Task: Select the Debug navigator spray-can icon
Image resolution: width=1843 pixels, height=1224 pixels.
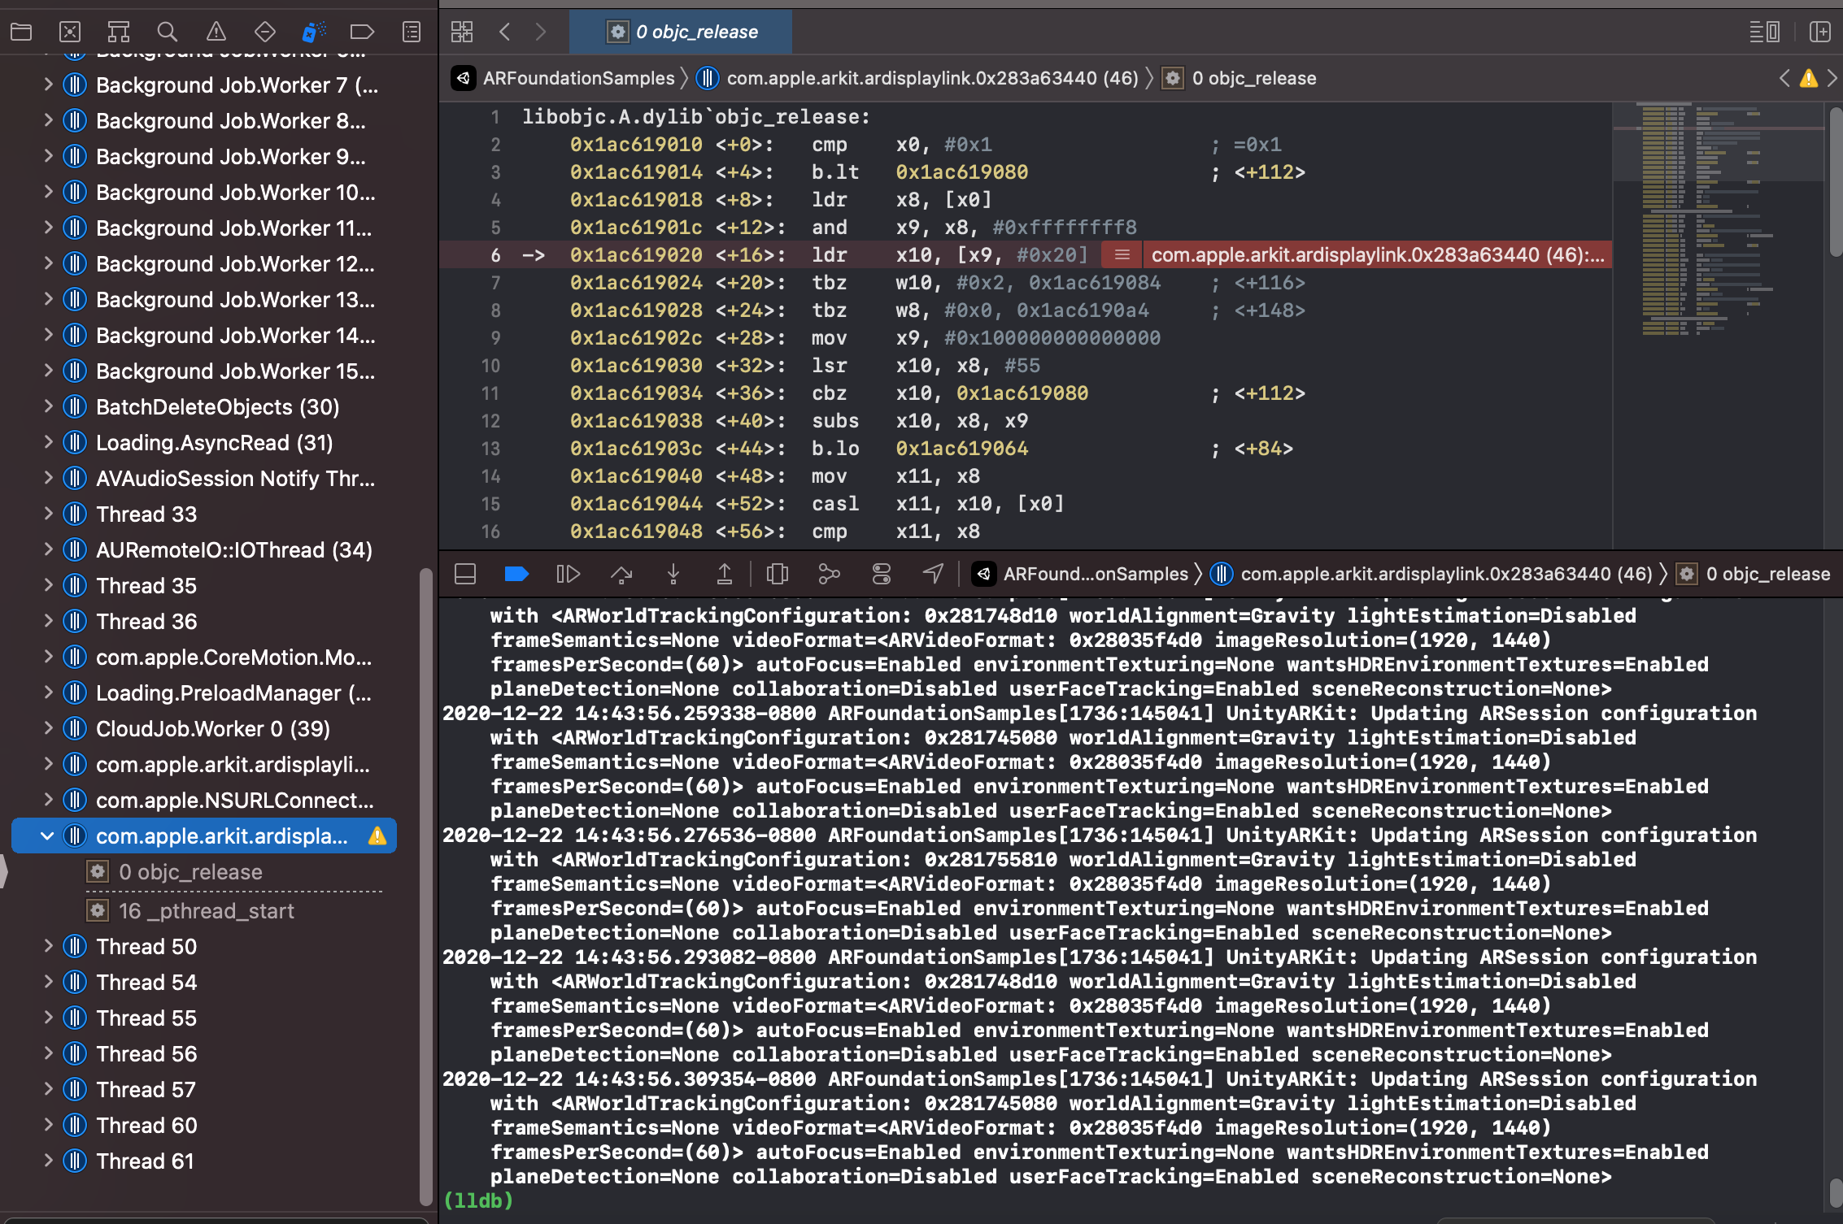Action: click(x=313, y=32)
